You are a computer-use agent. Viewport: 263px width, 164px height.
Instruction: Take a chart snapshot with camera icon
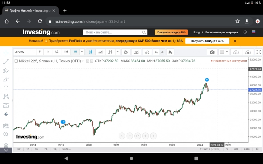pos(212,52)
